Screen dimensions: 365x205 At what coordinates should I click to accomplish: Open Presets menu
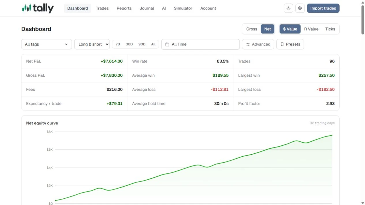[x=290, y=44]
